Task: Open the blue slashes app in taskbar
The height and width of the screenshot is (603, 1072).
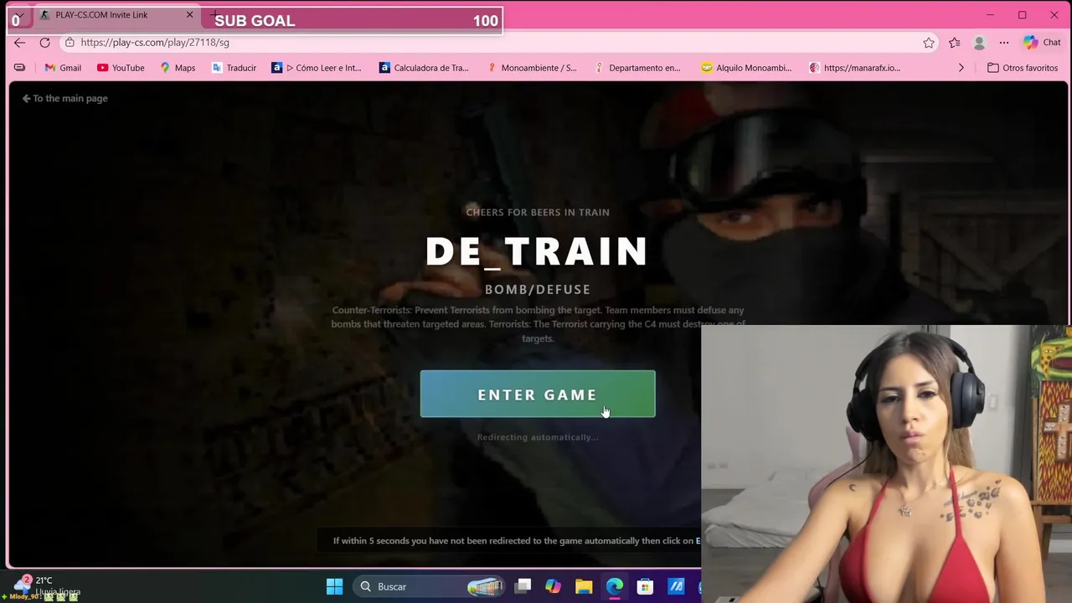Action: pos(676,586)
